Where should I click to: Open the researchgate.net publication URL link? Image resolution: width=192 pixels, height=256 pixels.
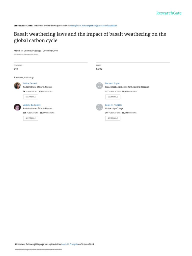click(93, 26)
